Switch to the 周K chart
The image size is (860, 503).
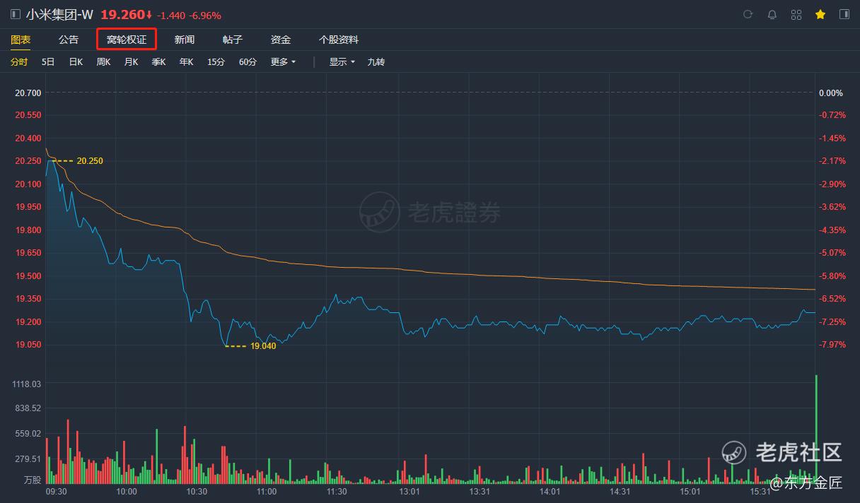coord(103,62)
